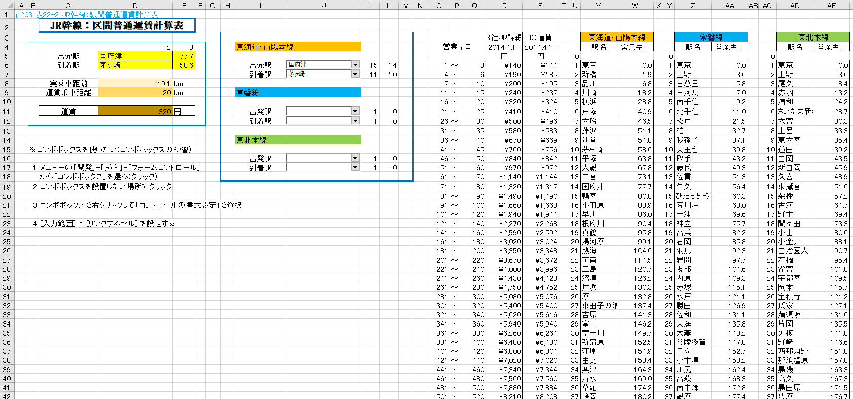Click the orange 東海道・山陽本線 station table header
The image size is (853, 399).
click(x=617, y=37)
